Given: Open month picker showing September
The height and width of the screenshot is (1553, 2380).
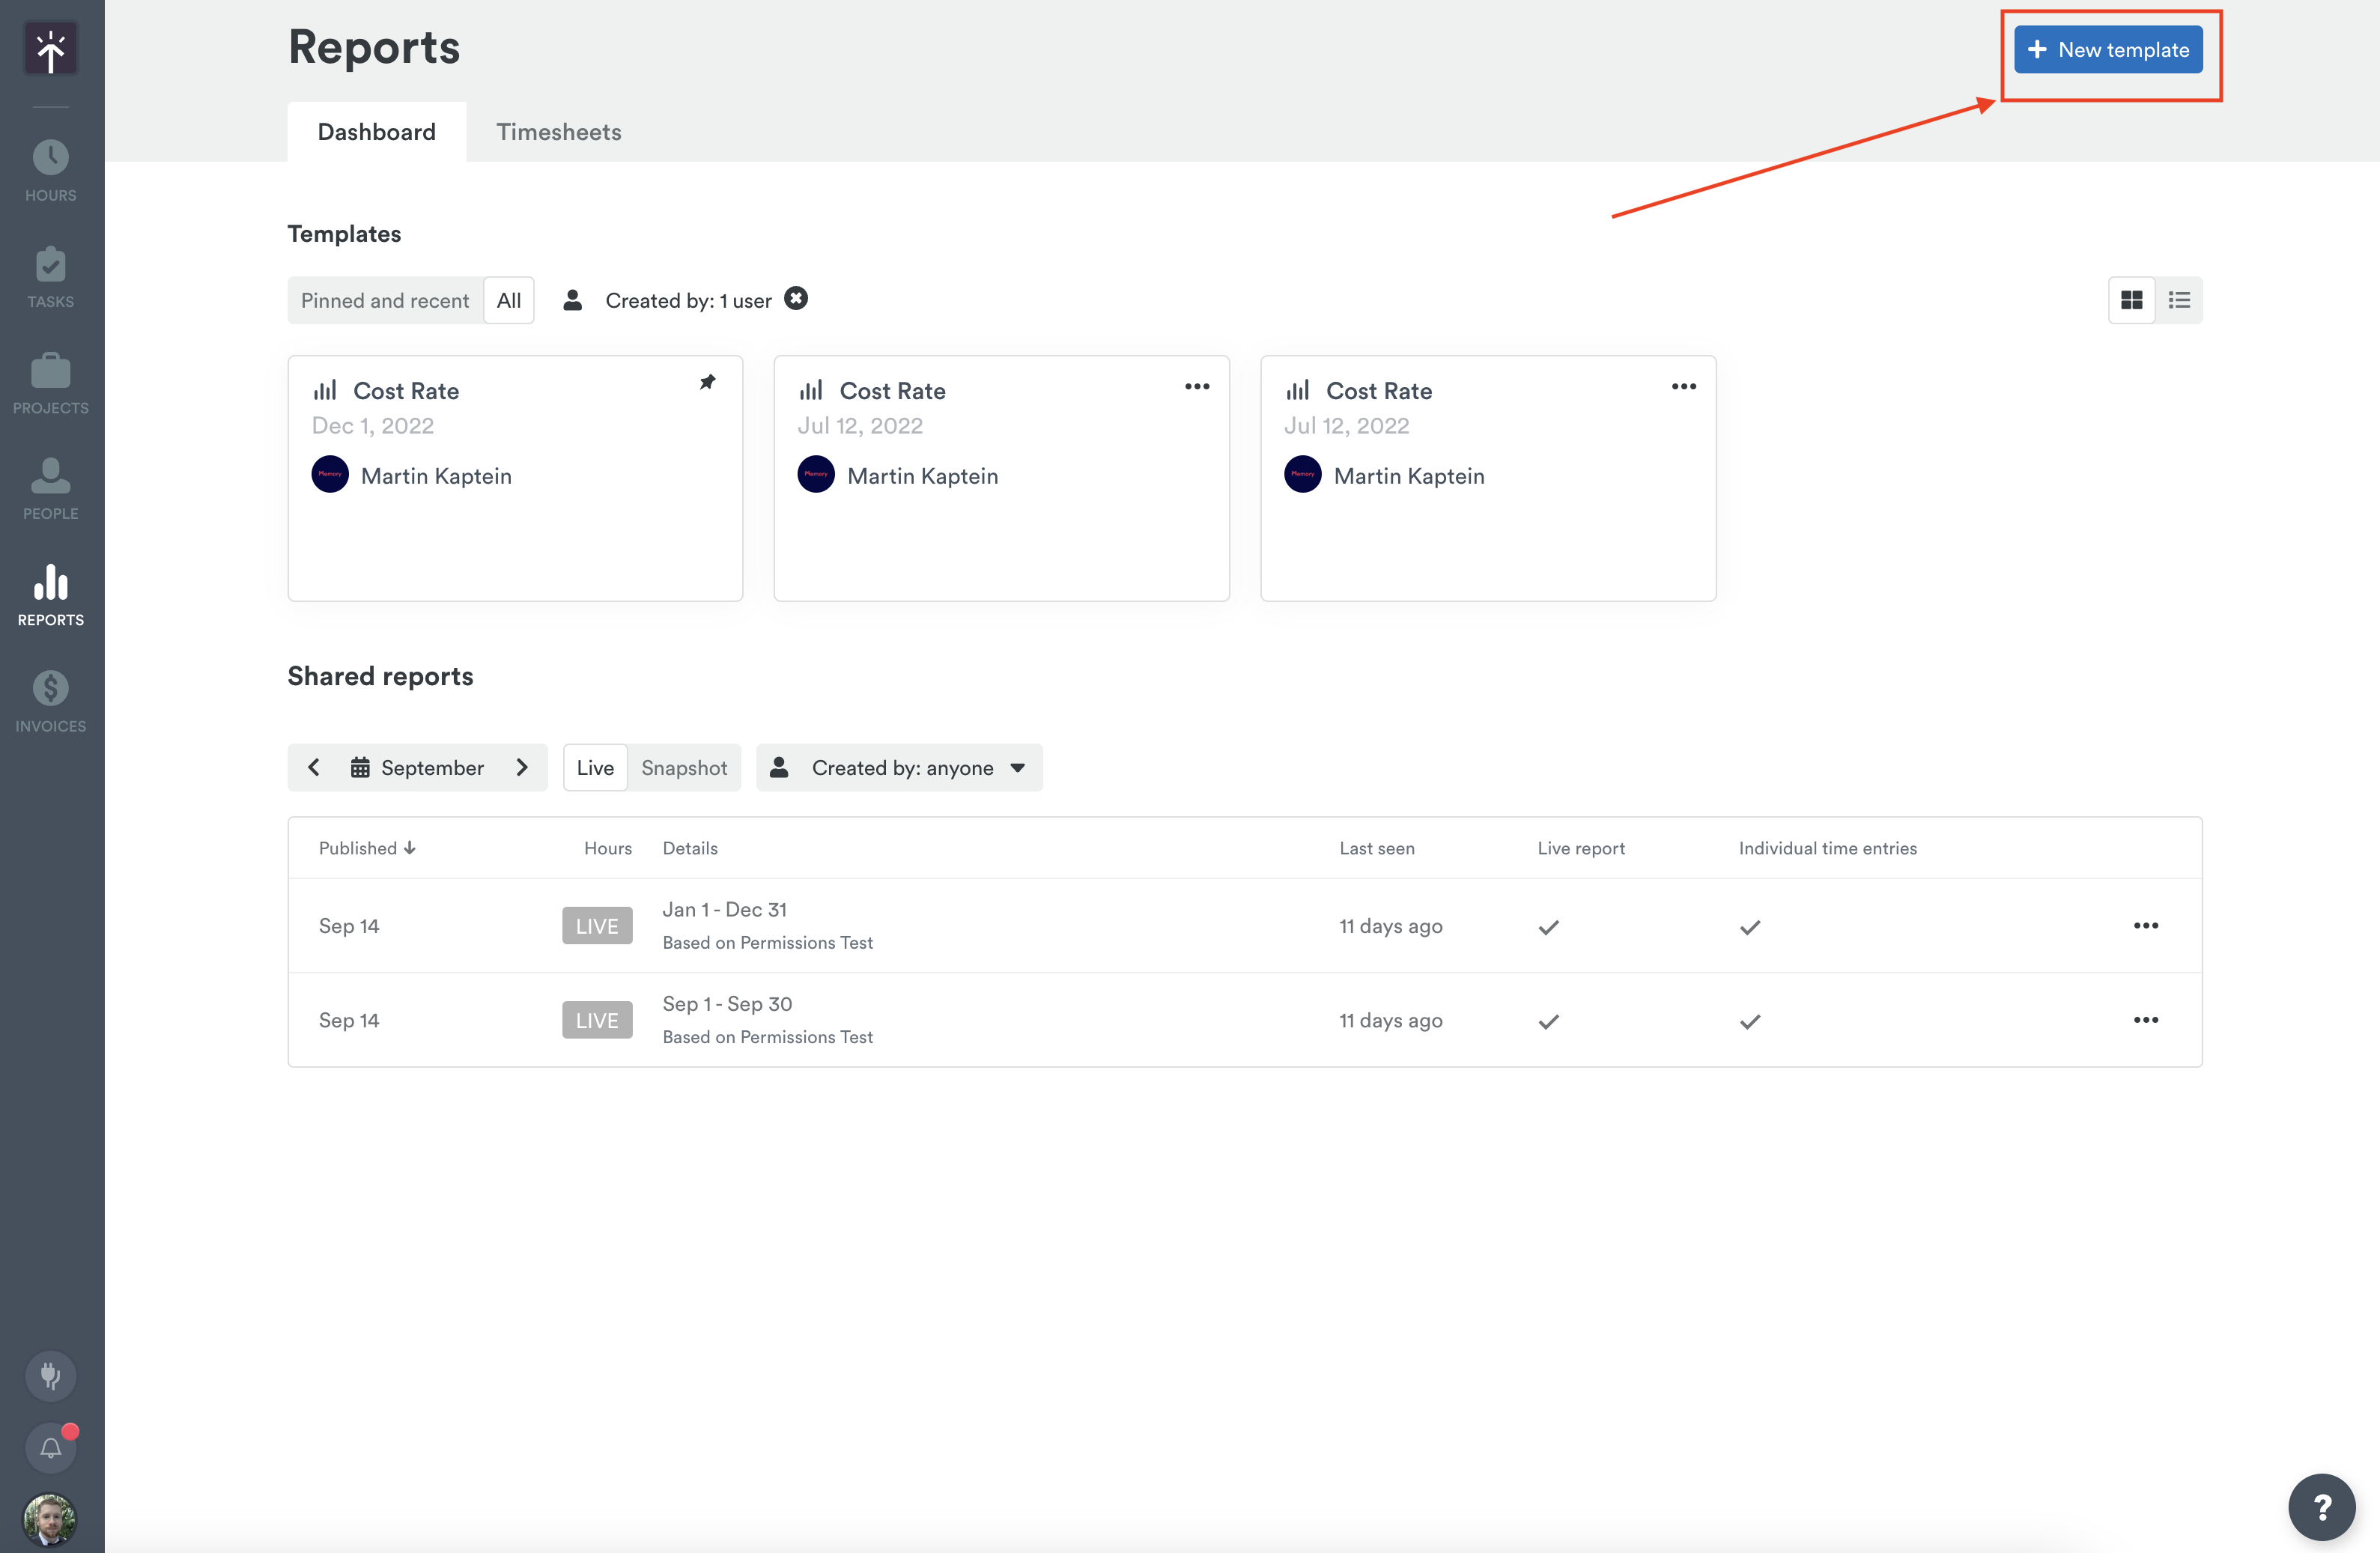Looking at the screenshot, I should (417, 767).
